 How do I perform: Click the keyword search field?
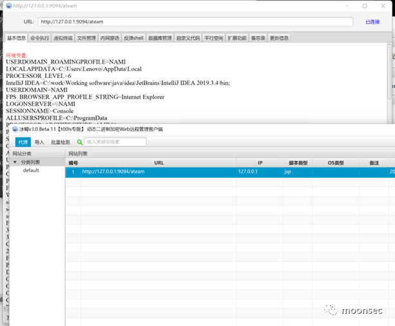(115, 142)
